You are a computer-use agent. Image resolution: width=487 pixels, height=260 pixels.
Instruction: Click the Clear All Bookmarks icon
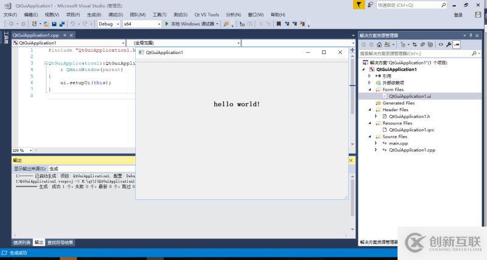click(302, 24)
